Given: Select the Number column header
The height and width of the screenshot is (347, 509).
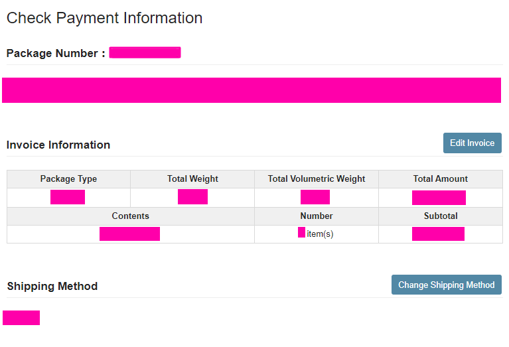Looking at the screenshot, I should pyautogui.click(x=317, y=216).
